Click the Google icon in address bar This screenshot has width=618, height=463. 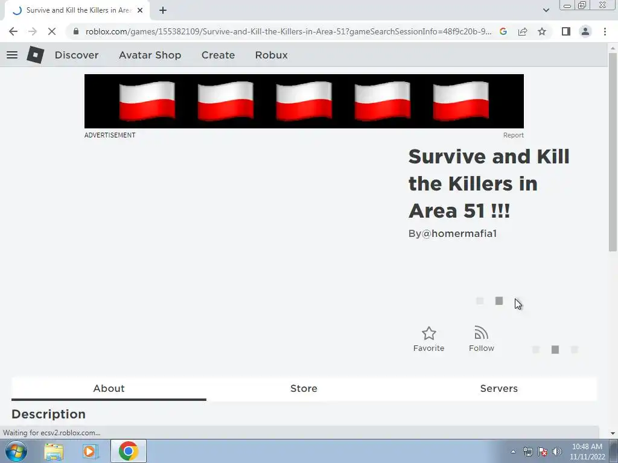coord(503,31)
